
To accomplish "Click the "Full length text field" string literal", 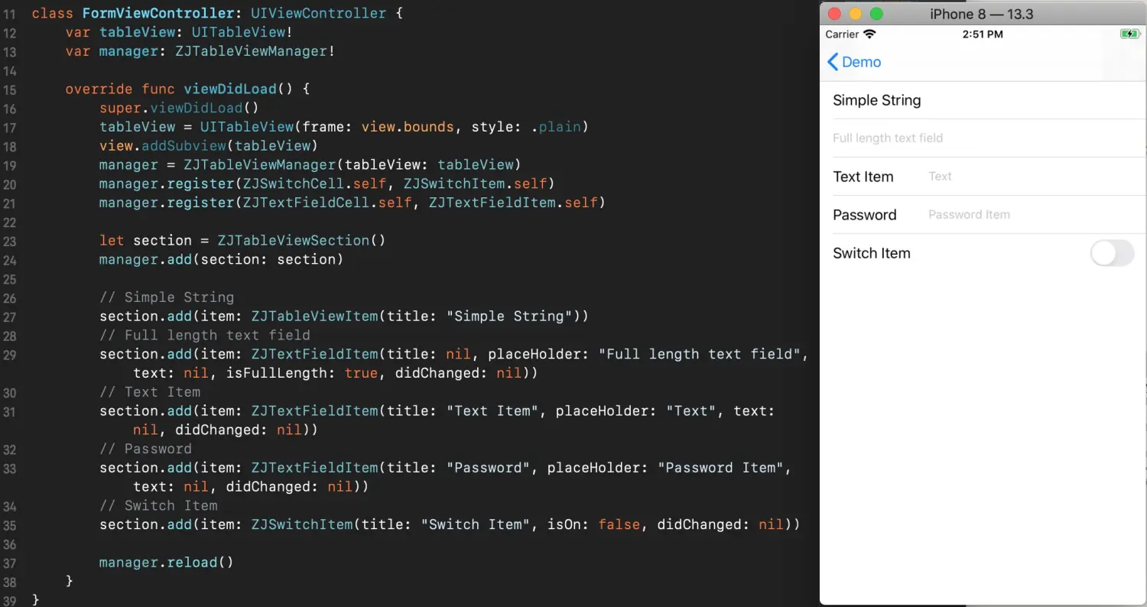I will [x=699, y=354].
